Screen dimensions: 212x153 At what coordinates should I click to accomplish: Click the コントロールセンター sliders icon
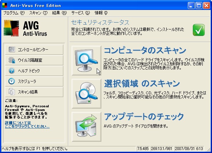[x=12, y=49]
